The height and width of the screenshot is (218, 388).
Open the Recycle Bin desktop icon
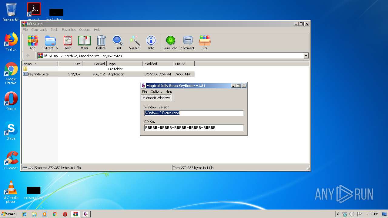(11, 12)
